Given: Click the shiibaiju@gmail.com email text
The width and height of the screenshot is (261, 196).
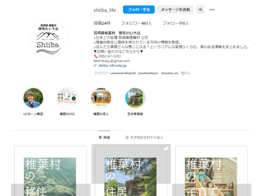Looking at the screenshot, I should [x=113, y=61].
